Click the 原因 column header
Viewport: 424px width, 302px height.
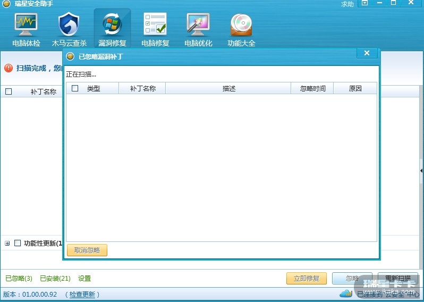[x=355, y=88]
